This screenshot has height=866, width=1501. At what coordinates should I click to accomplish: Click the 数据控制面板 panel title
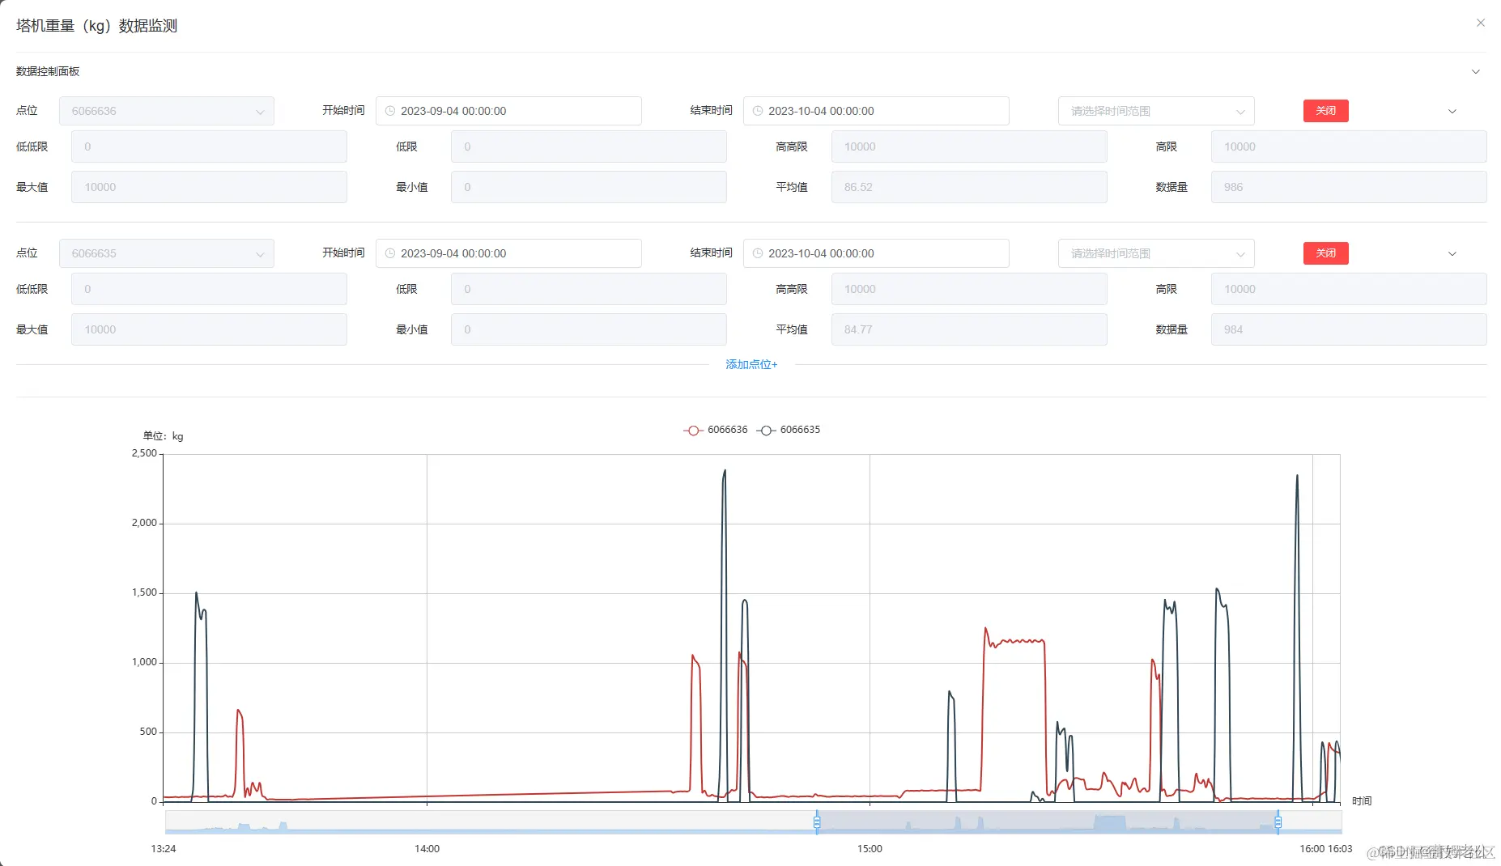(x=48, y=71)
